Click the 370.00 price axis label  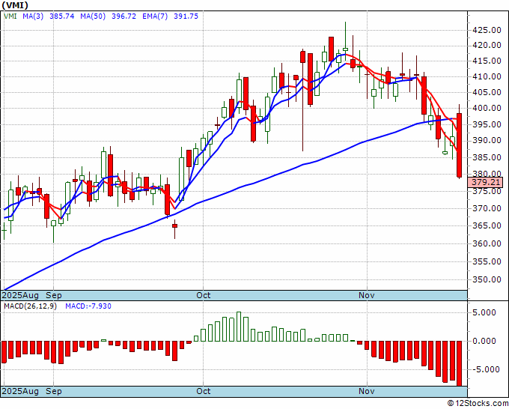[487, 208]
